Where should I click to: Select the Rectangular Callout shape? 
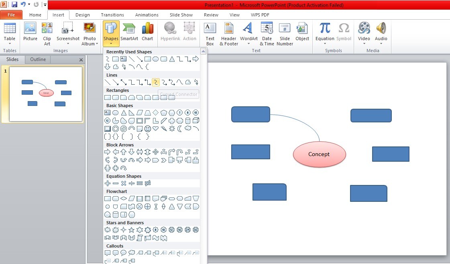tap(108, 253)
